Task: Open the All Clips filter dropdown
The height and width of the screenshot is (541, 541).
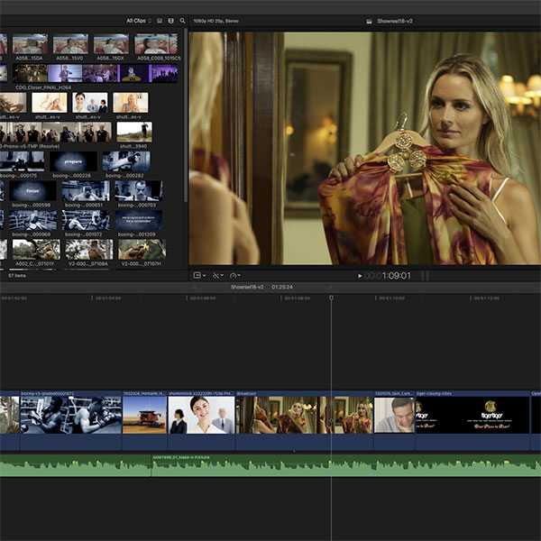Action: tap(139, 21)
